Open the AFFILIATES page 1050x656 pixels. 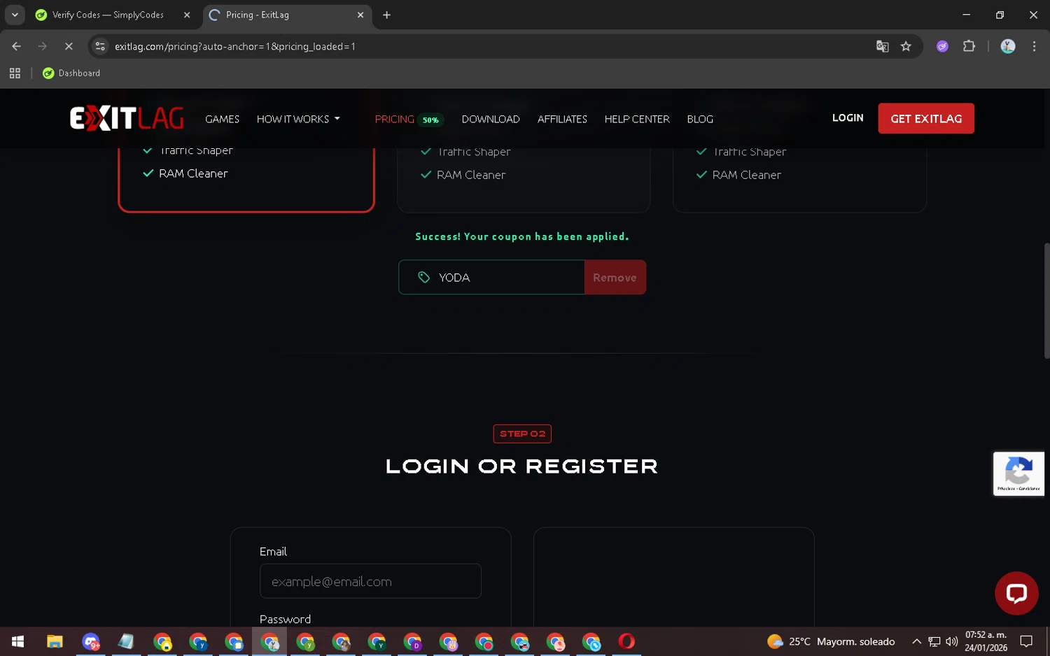tap(562, 119)
